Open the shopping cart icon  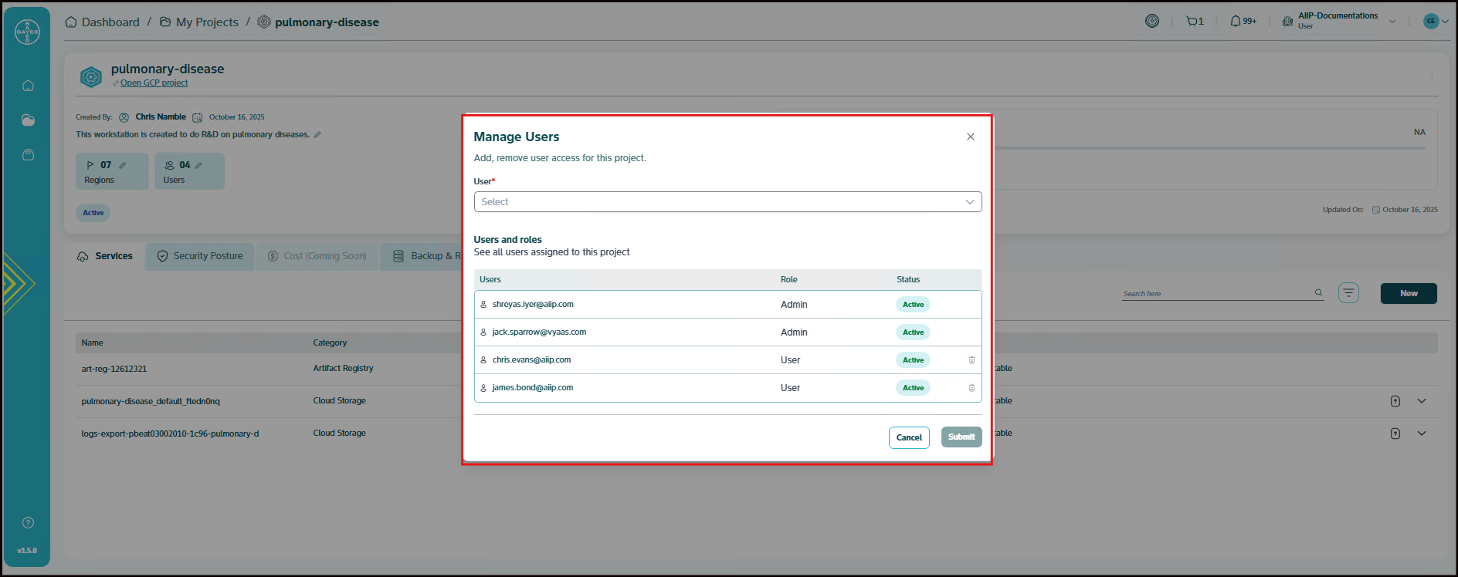[1192, 22]
